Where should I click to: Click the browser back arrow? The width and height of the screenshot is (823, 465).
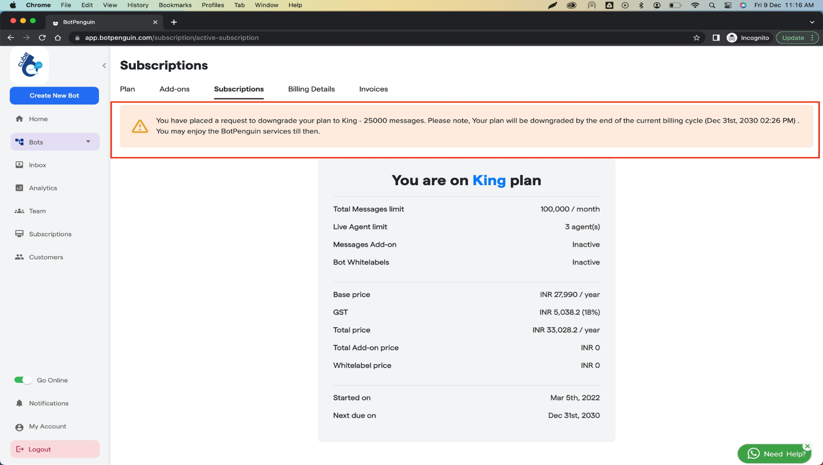coord(11,38)
